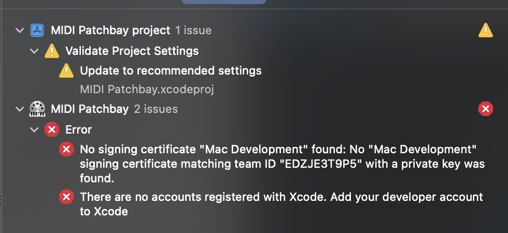
Task: Select the Validate Project Settings label
Action: [x=132, y=51]
